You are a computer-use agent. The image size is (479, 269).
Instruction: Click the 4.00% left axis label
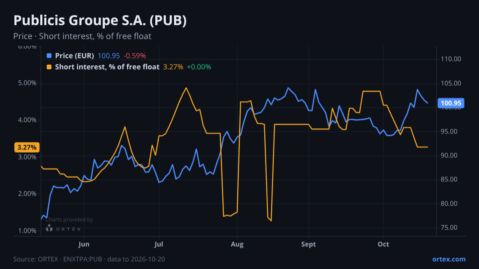click(x=26, y=120)
